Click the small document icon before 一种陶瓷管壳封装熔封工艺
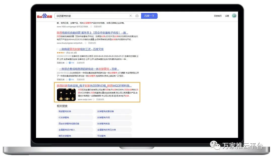 [57, 49]
